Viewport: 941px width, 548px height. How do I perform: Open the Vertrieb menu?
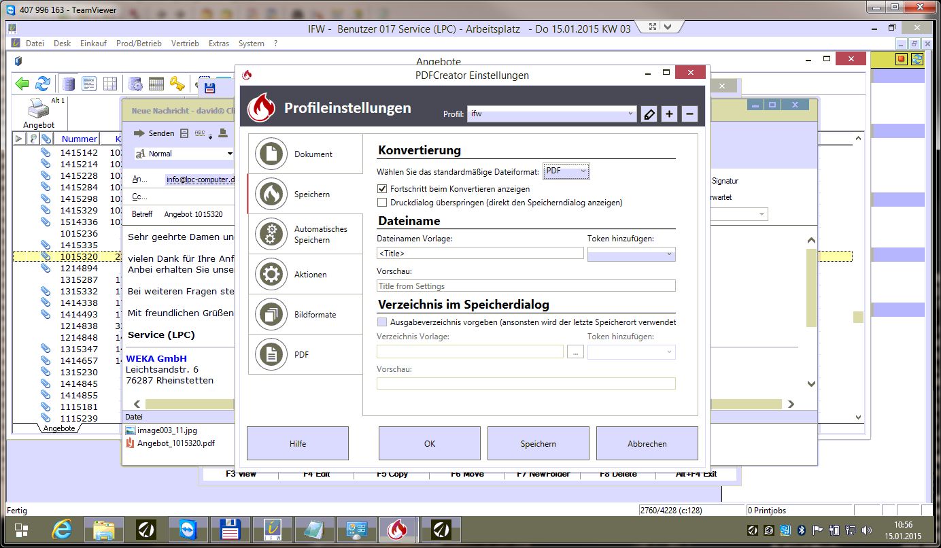click(x=185, y=44)
